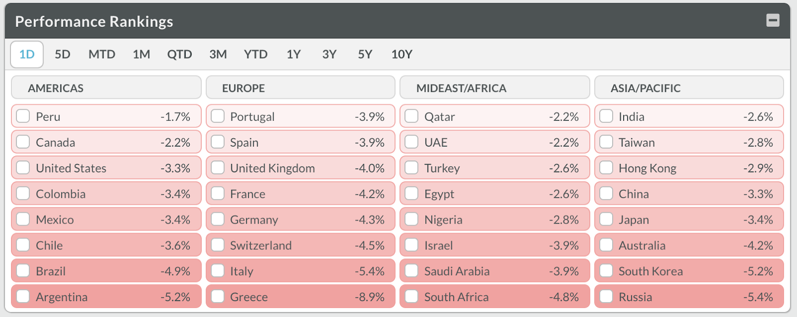Check the Saudi Arabia checkbox
The image size is (797, 317).
411,271
